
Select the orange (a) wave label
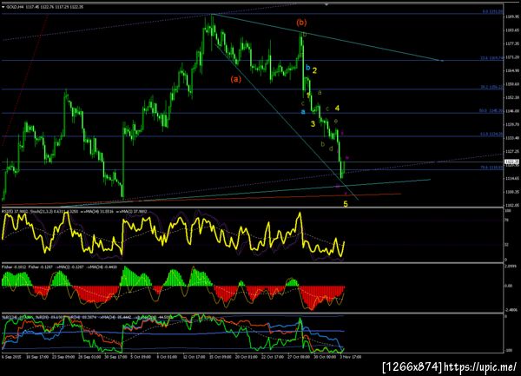coord(236,79)
